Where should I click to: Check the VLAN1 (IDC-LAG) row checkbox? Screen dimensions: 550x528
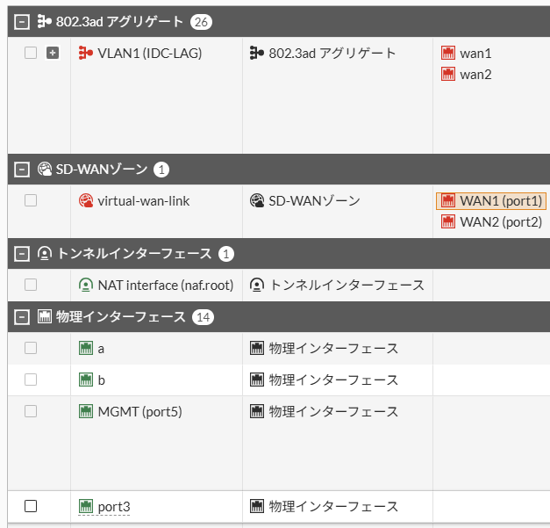[x=31, y=53]
